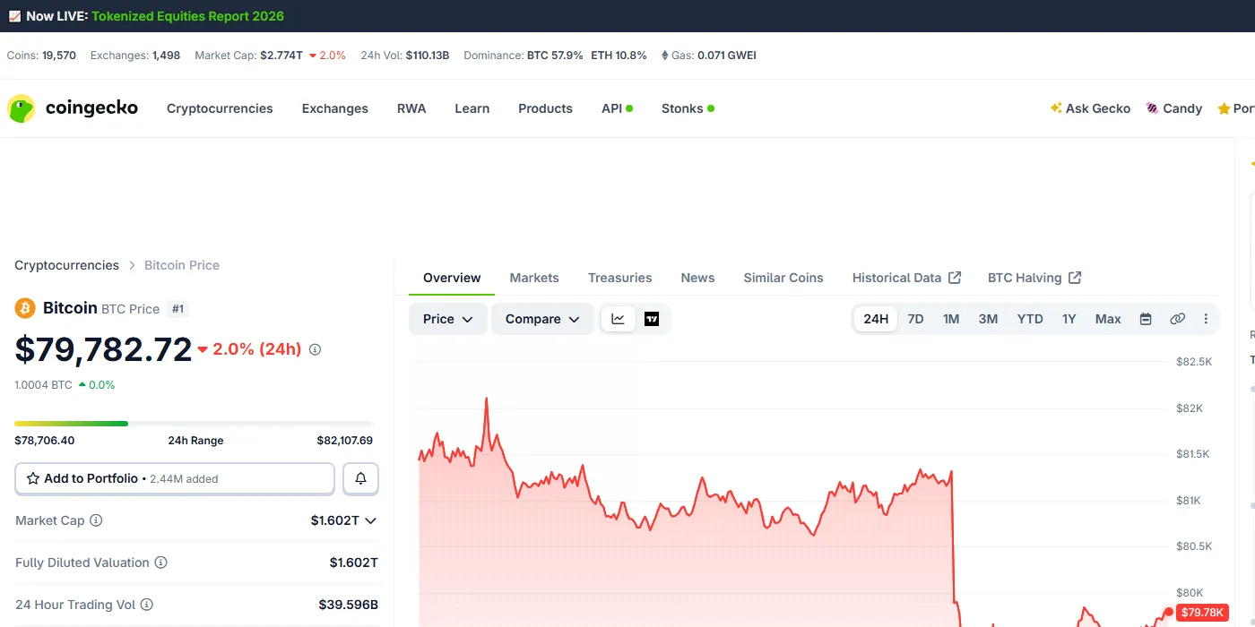Viewport: 1255px width, 627px height.
Task: Select the 3M chart range
Action: click(988, 319)
